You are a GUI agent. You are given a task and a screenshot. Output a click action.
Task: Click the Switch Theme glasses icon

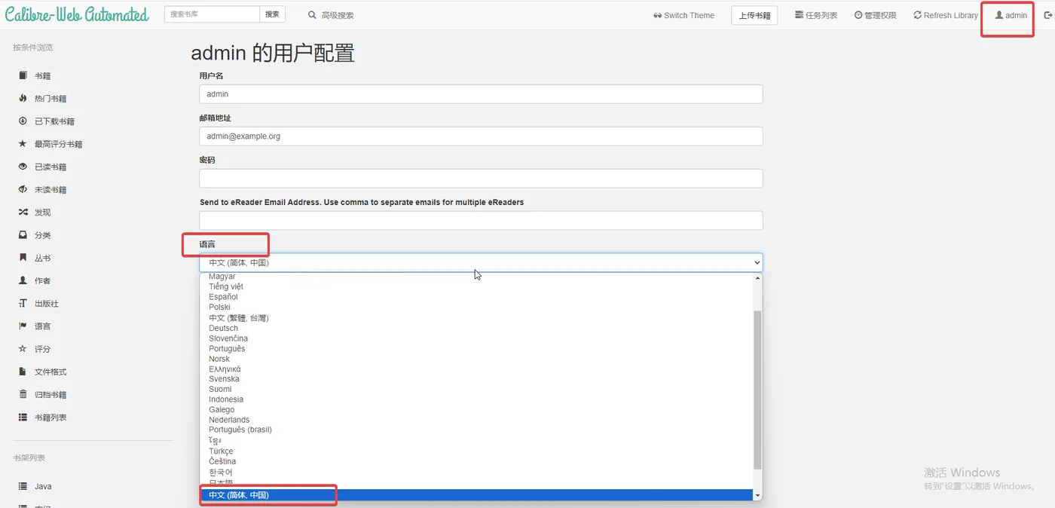pyautogui.click(x=657, y=15)
